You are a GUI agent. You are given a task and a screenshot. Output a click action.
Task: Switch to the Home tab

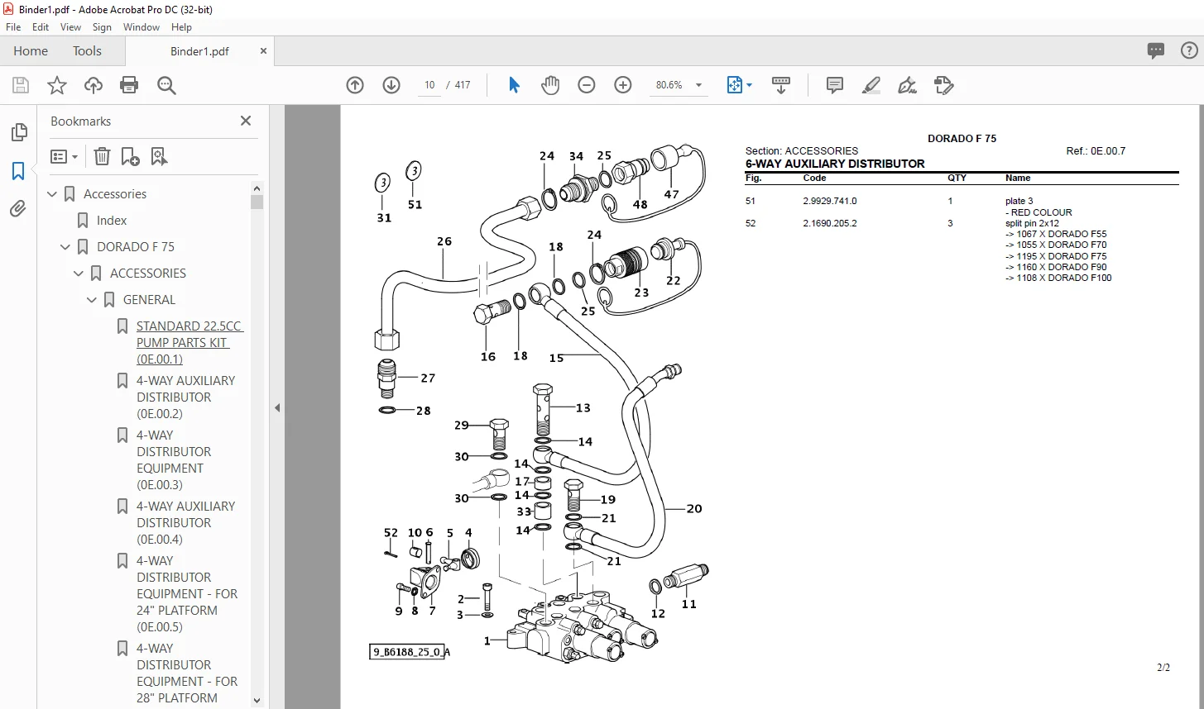point(31,51)
